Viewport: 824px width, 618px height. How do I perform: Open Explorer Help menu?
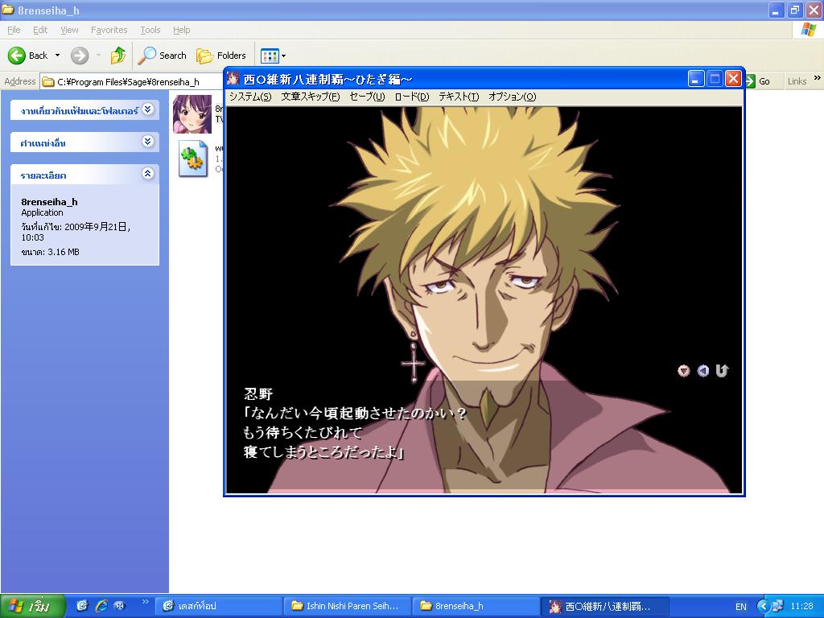[181, 30]
